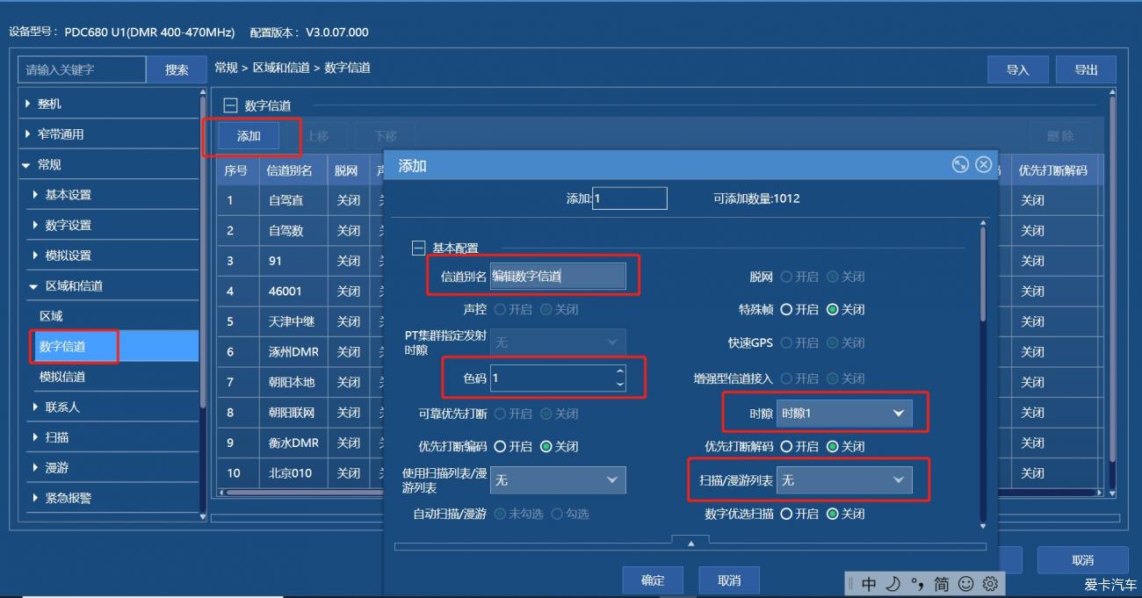
Task: Enable the 特殊帧 开启 radio button
Action: [786, 310]
